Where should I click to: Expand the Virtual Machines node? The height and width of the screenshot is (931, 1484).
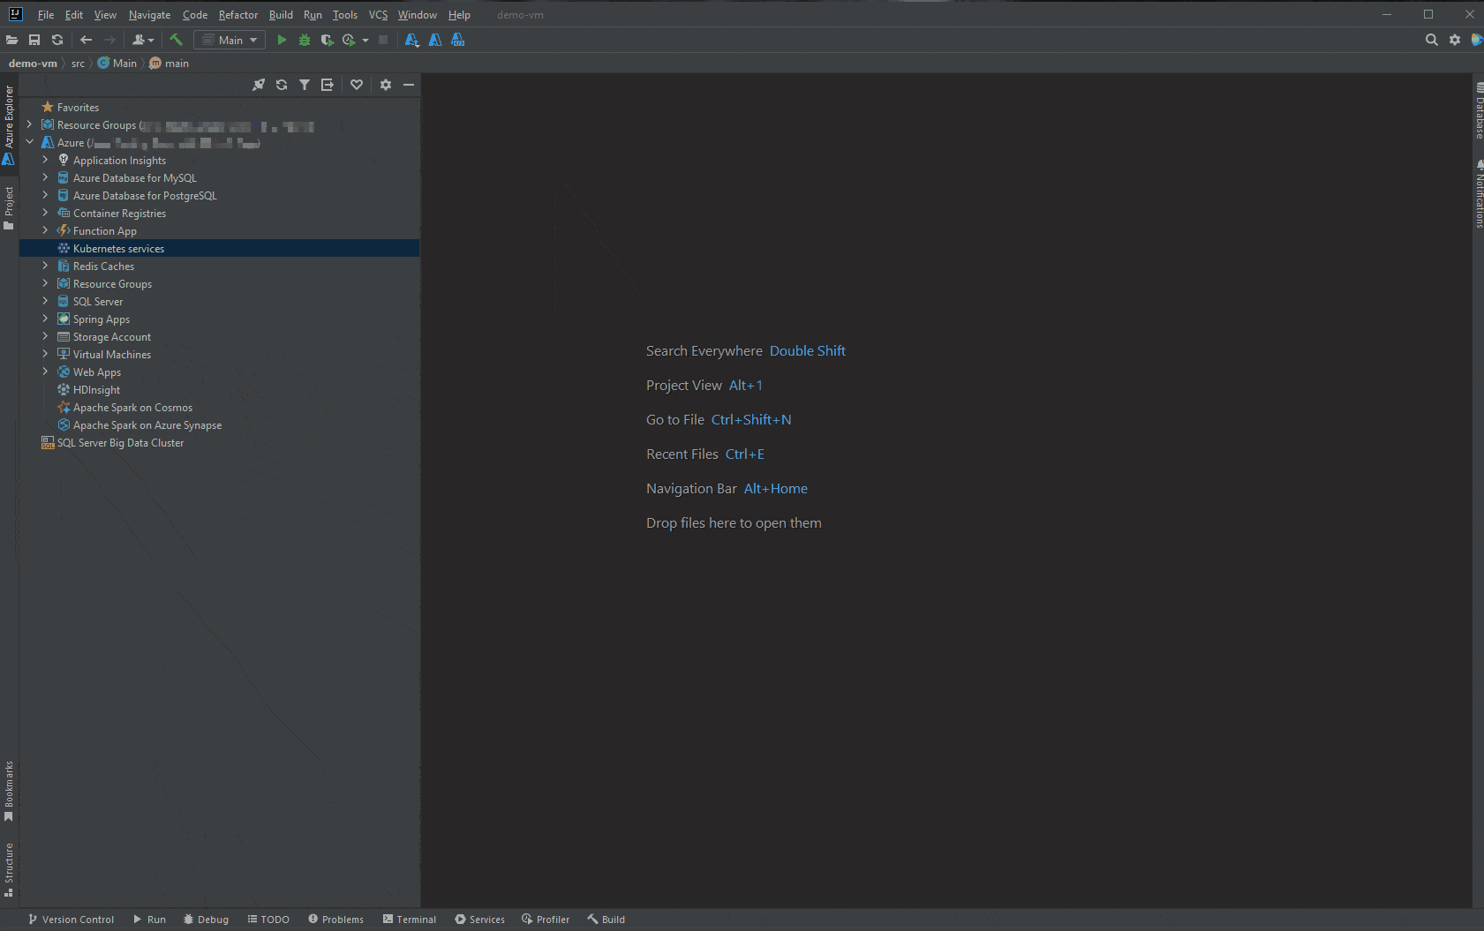46,354
